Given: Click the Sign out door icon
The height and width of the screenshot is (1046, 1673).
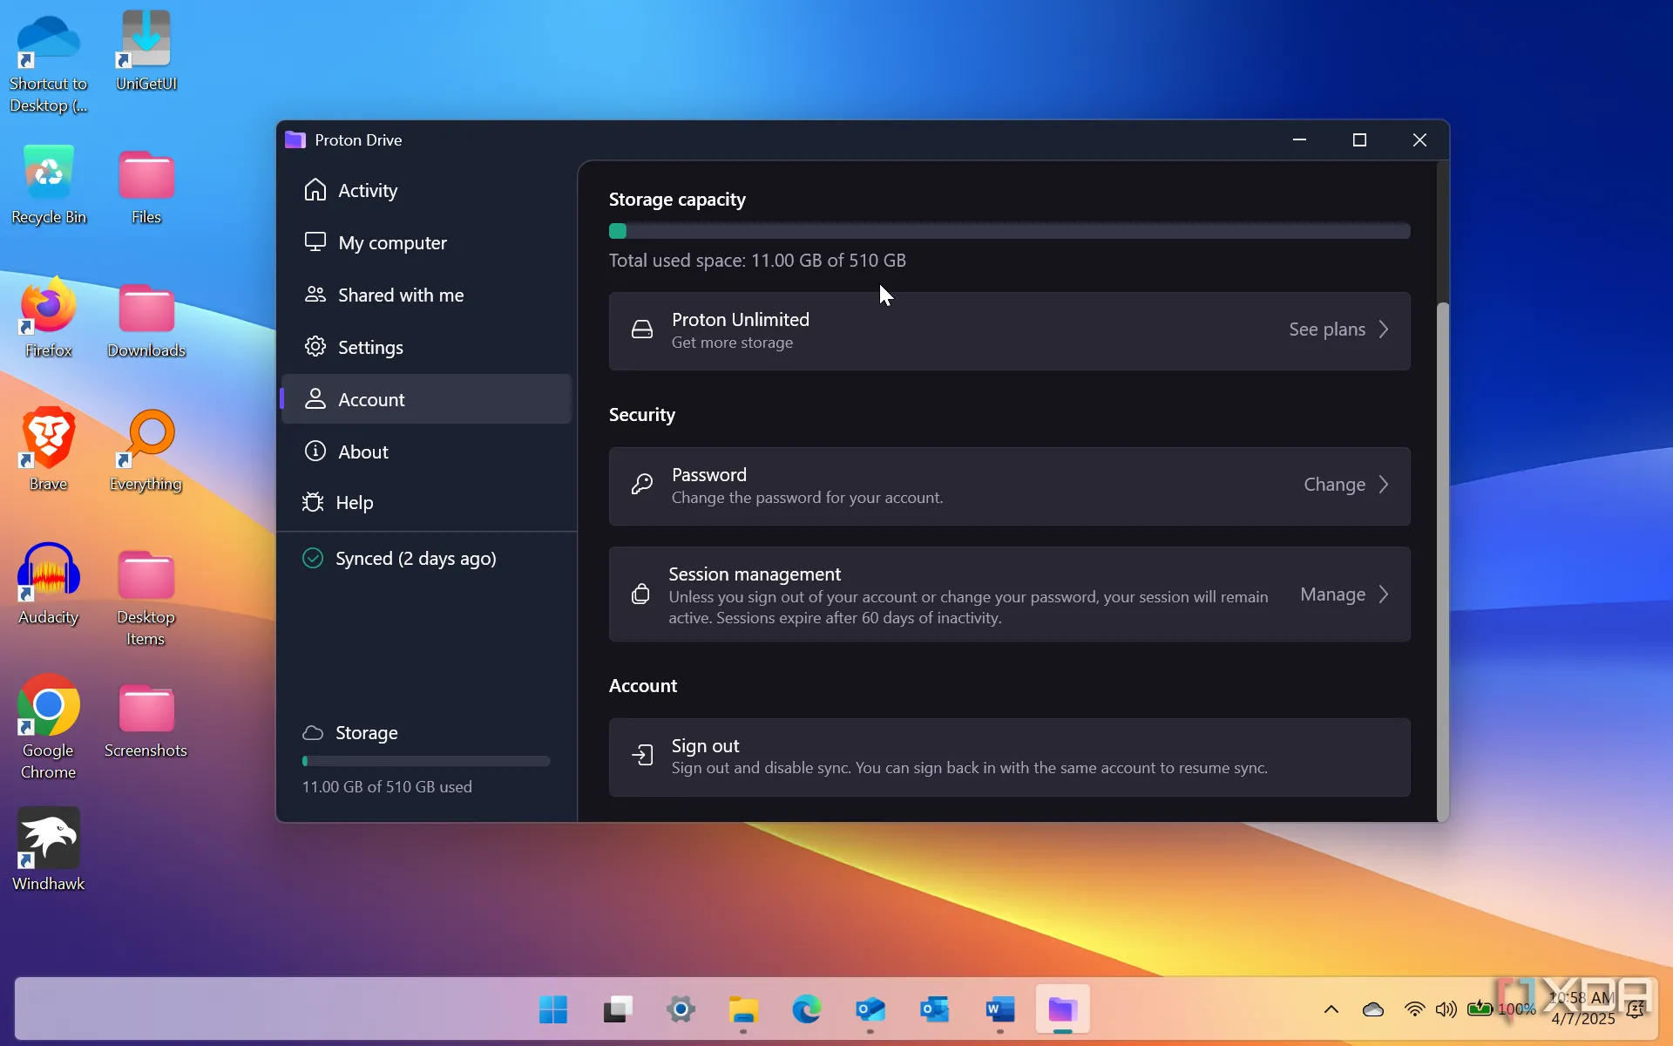Looking at the screenshot, I should coord(642,755).
